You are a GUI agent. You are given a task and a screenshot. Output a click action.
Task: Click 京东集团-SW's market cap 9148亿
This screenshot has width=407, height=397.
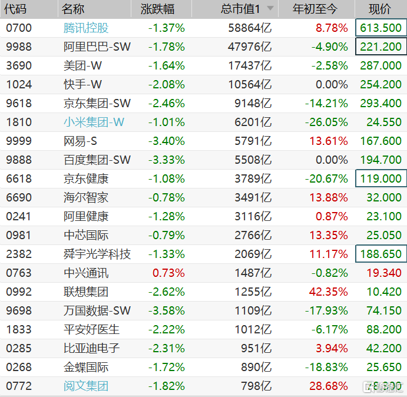(x=250, y=103)
